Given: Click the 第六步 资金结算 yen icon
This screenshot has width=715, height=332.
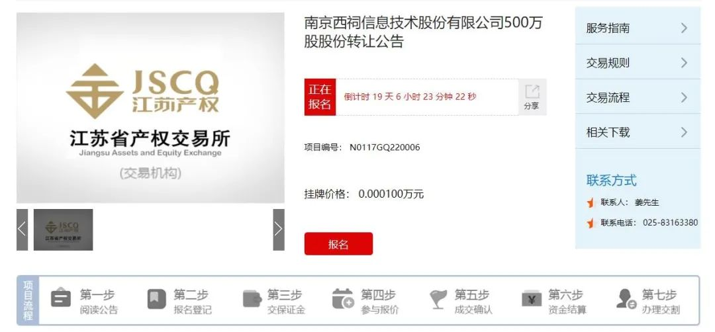Looking at the screenshot, I should tap(532, 299).
